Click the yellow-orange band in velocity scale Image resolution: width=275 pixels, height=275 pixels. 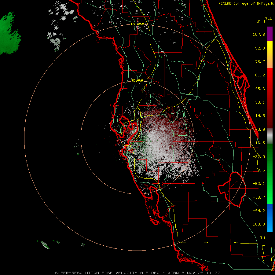270,54
